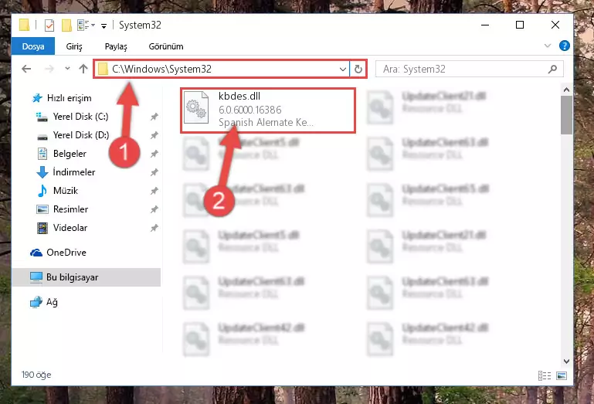
Task: Click pin icon next to Belgeler
Action: click(154, 154)
